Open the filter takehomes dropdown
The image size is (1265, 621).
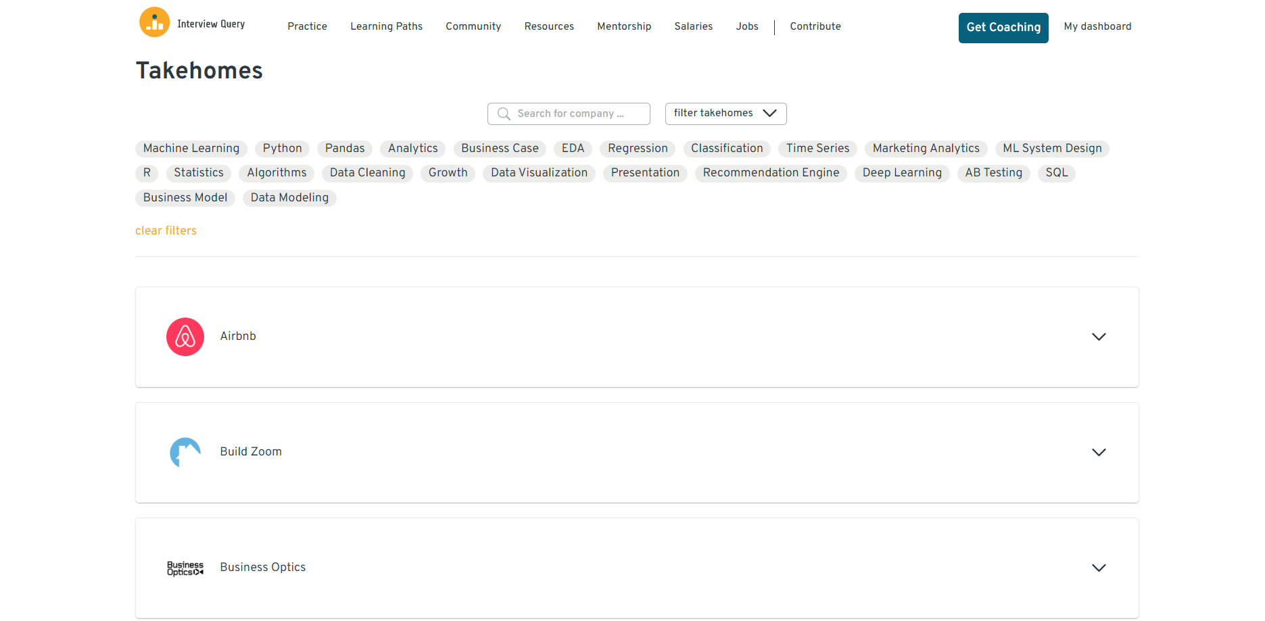point(725,114)
